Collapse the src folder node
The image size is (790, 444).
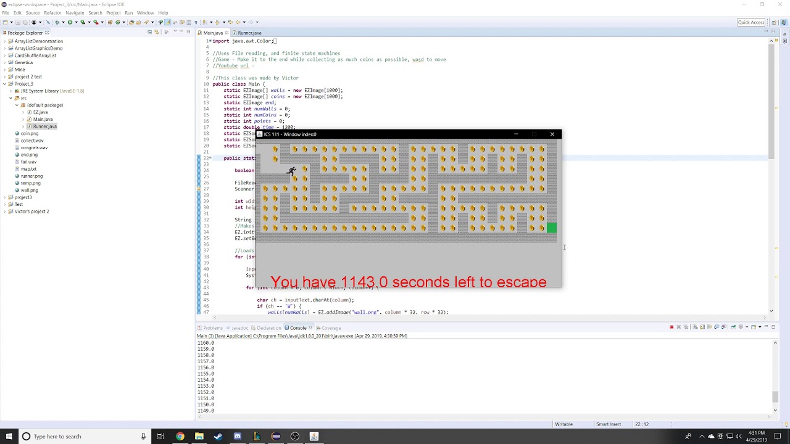coord(10,98)
